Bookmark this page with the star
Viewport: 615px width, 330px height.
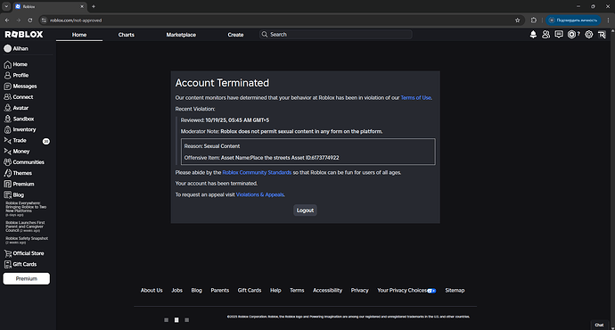pos(517,21)
